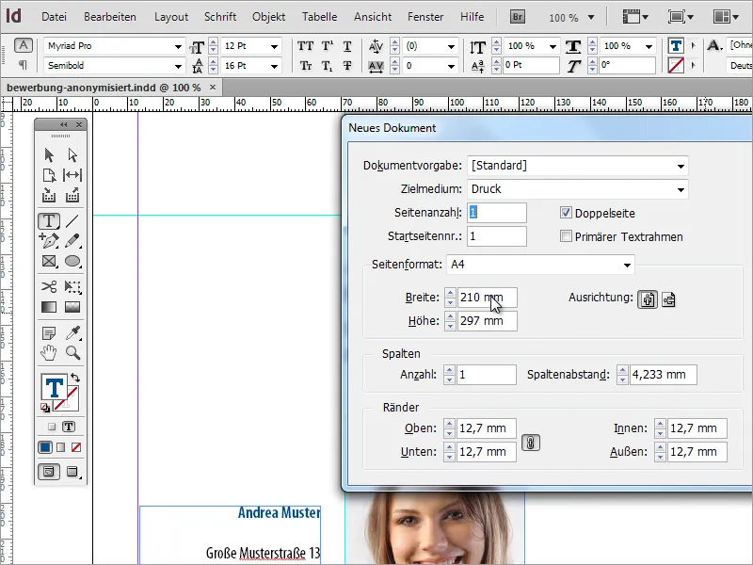Select the Free Transform tool
This screenshot has width=753, height=565.
click(x=72, y=287)
